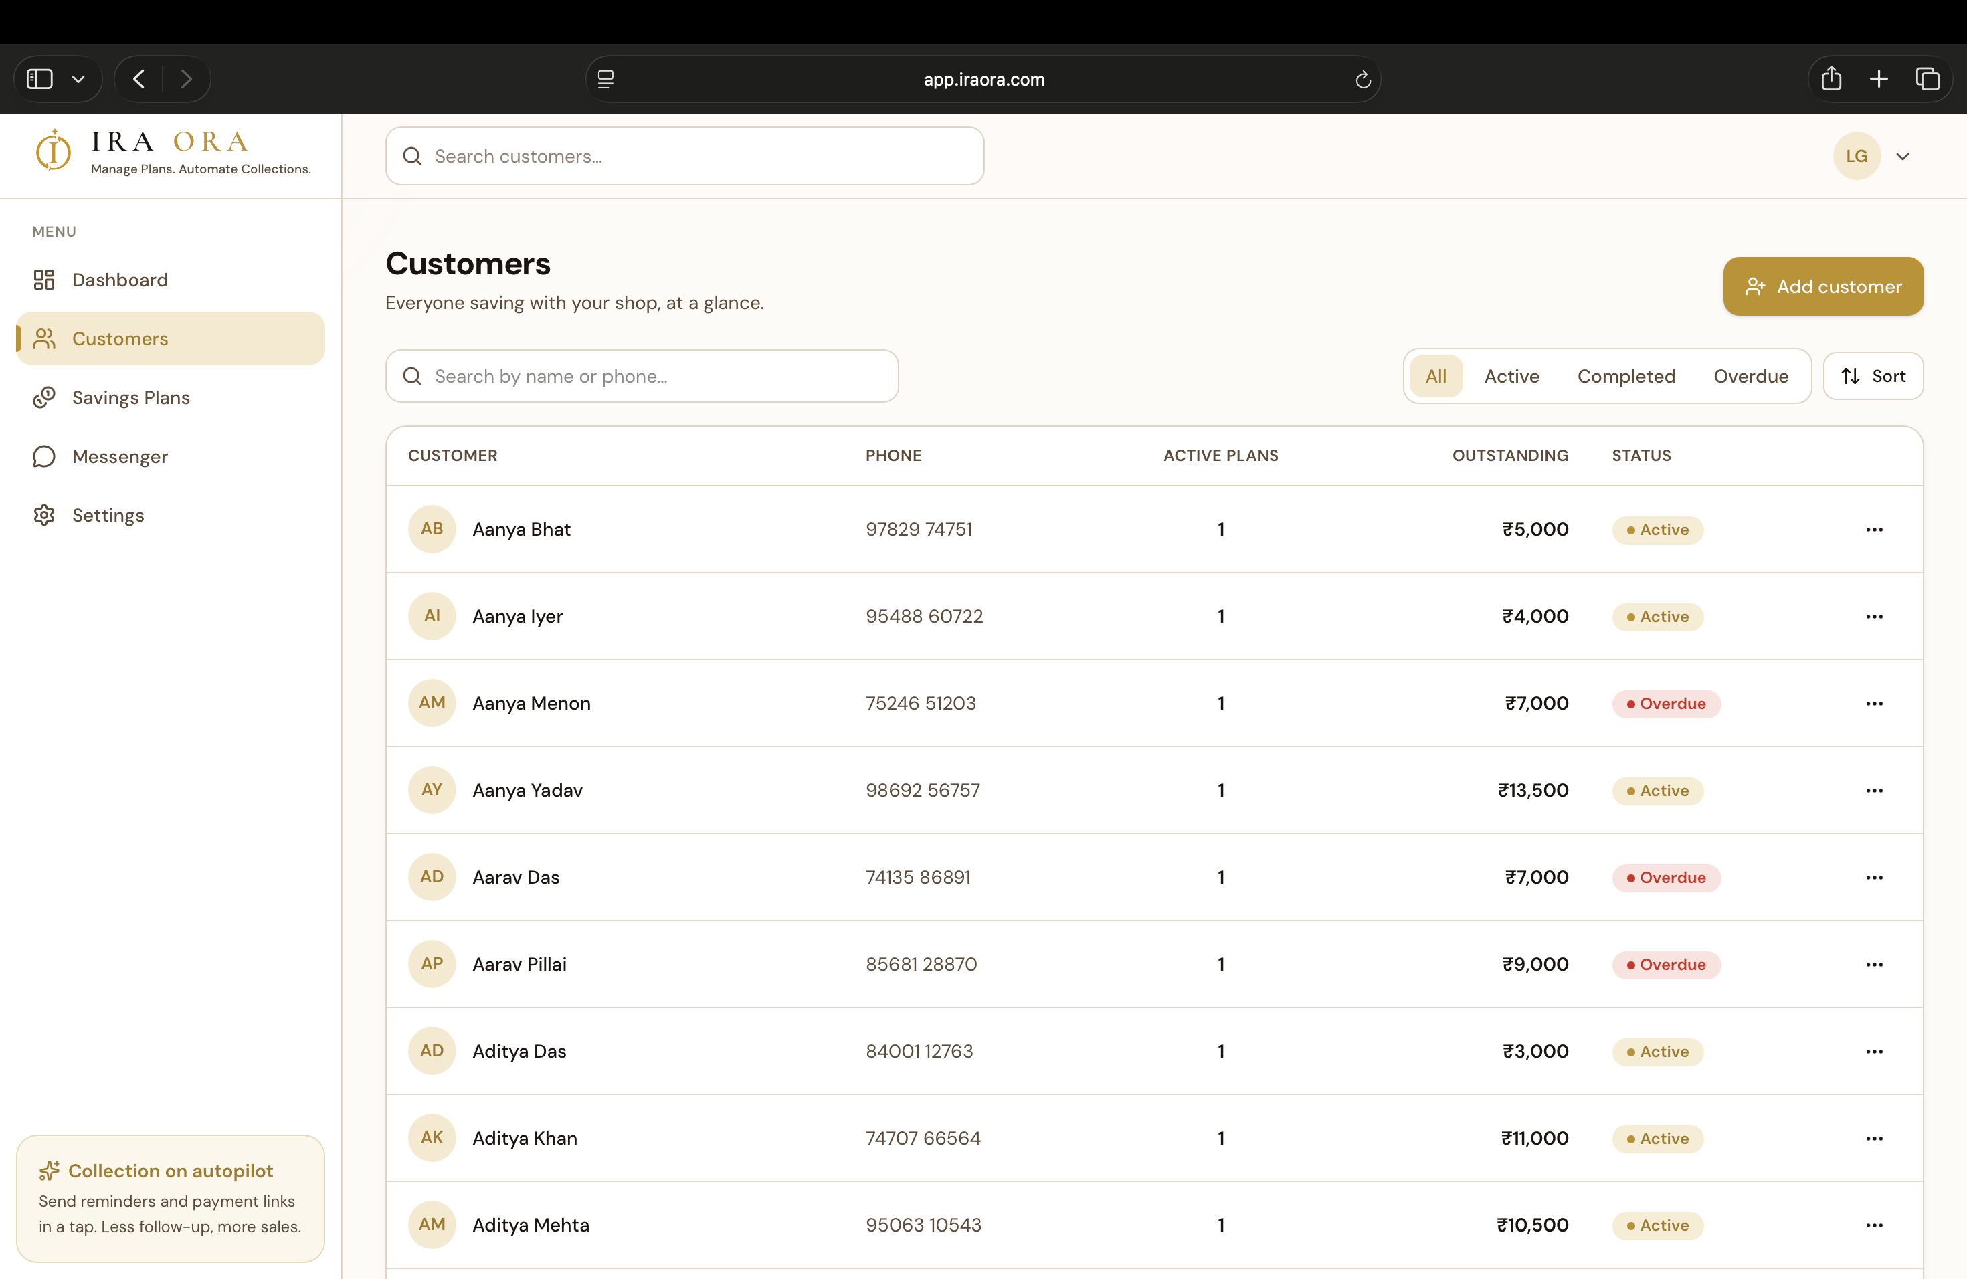Go forward with the browser forward arrow
The image size is (1967, 1279).
[186, 80]
